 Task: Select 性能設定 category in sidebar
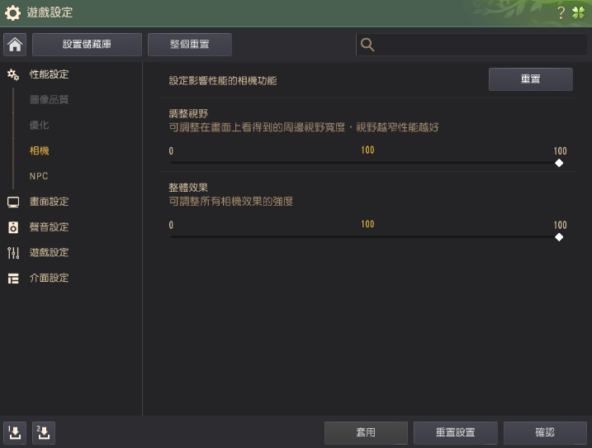coord(49,74)
